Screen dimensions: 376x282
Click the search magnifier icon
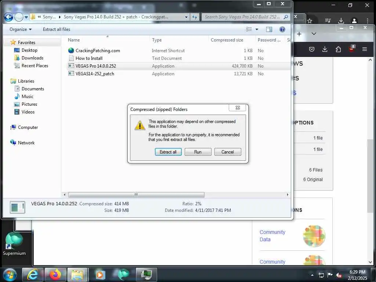point(286,17)
